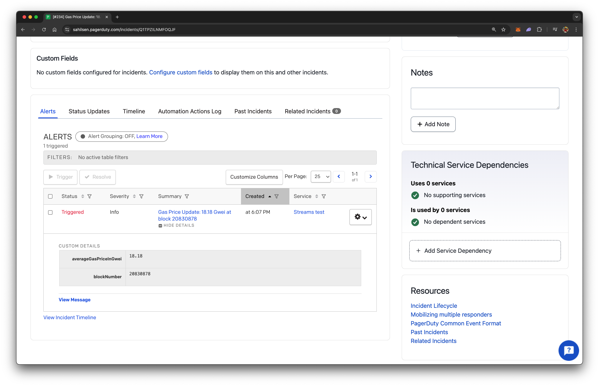This screenshot has width=599, height=386.
Task: Open the Streams test service link
Action: pos(309,212)
